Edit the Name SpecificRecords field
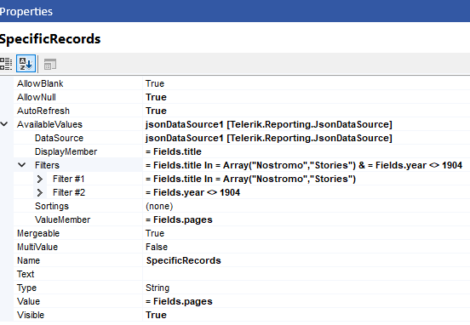 click(x=307, y=260)
